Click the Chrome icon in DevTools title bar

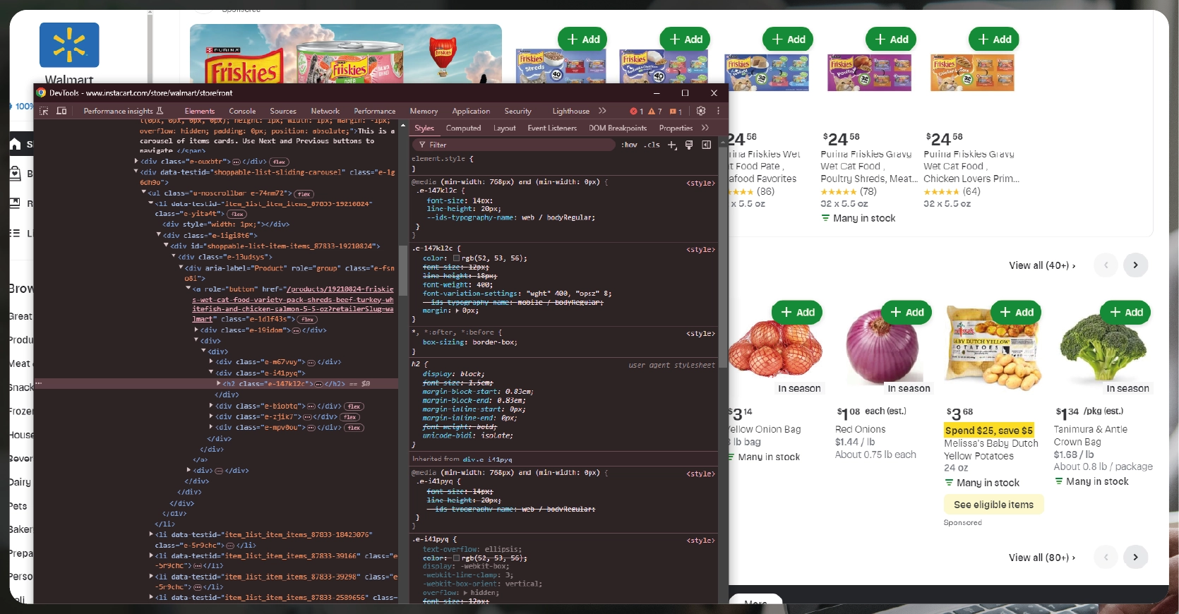tap(42, 92)
